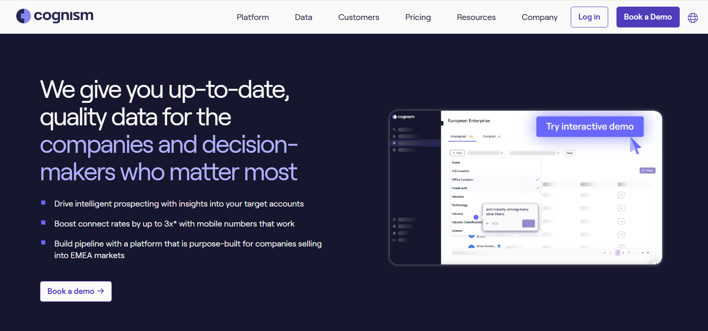Click the refresh icon in demo sidebar bottom
708x331 pixels.
coord(394,219)
